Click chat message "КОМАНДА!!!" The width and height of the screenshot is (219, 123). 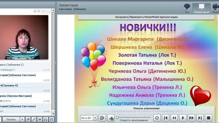8,70
